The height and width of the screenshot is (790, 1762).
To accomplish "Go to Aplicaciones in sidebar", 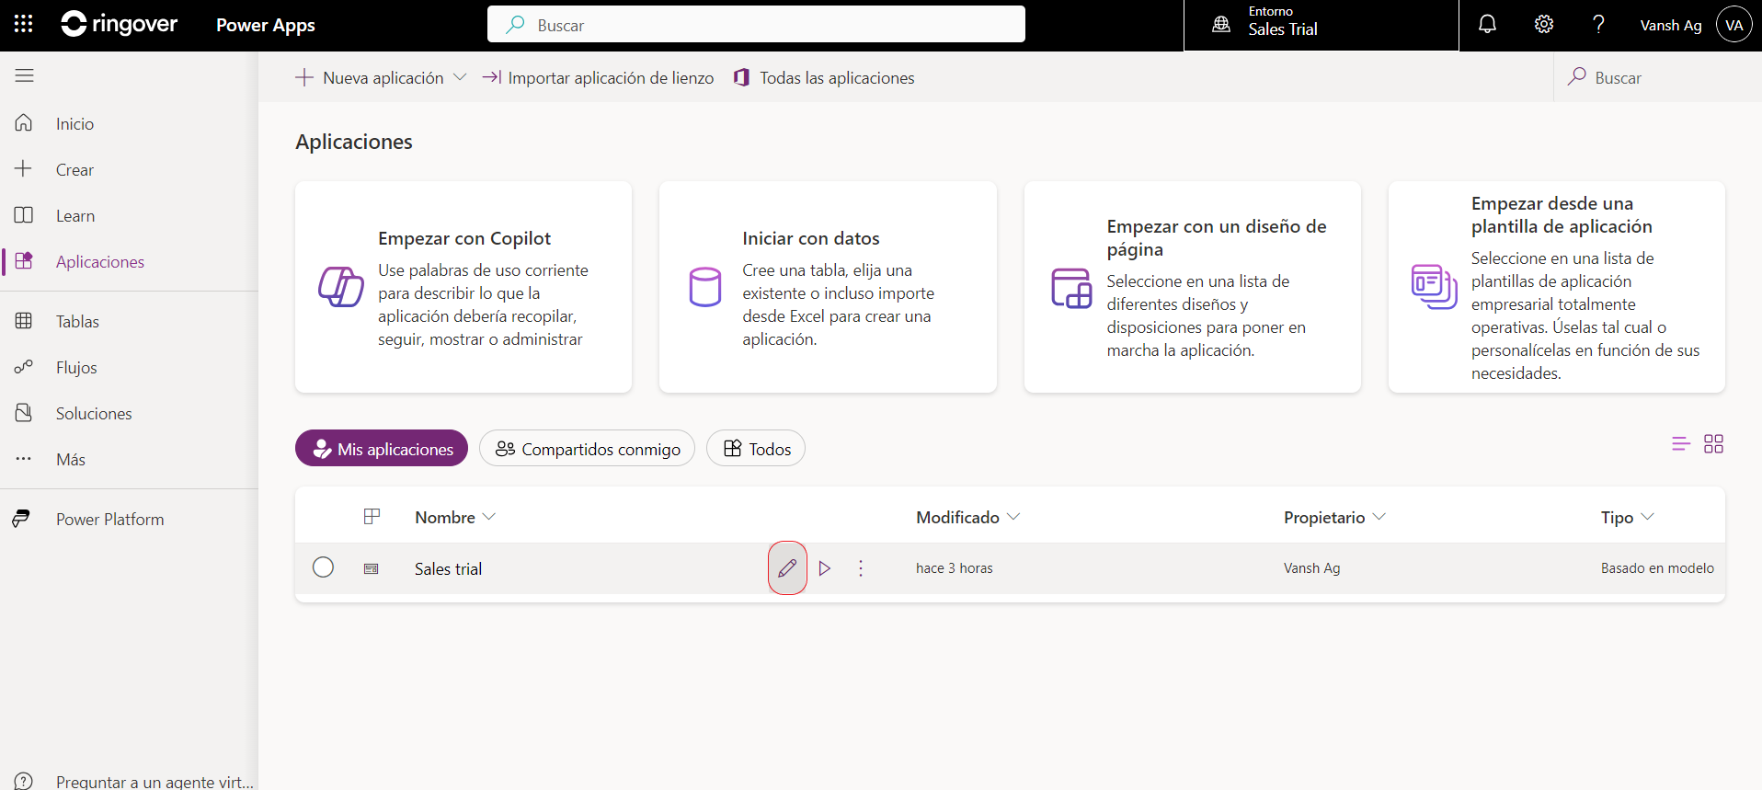I will coord(100,261).
